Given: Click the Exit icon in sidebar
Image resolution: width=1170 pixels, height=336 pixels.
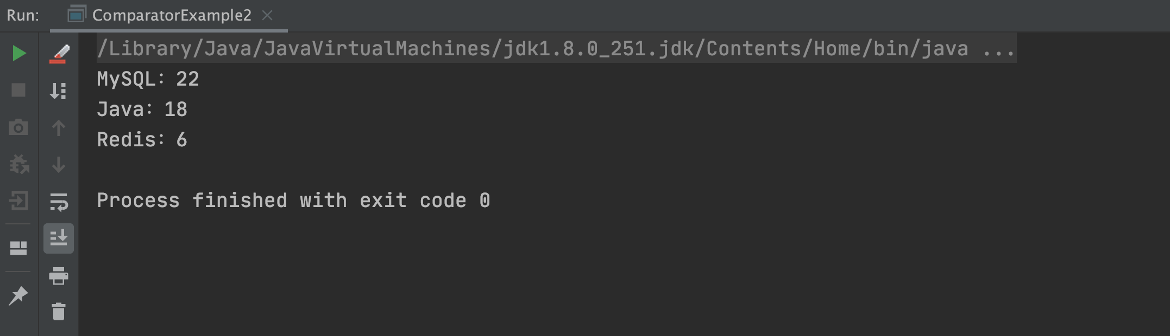Looking at the screenshot, I should 18,201.
